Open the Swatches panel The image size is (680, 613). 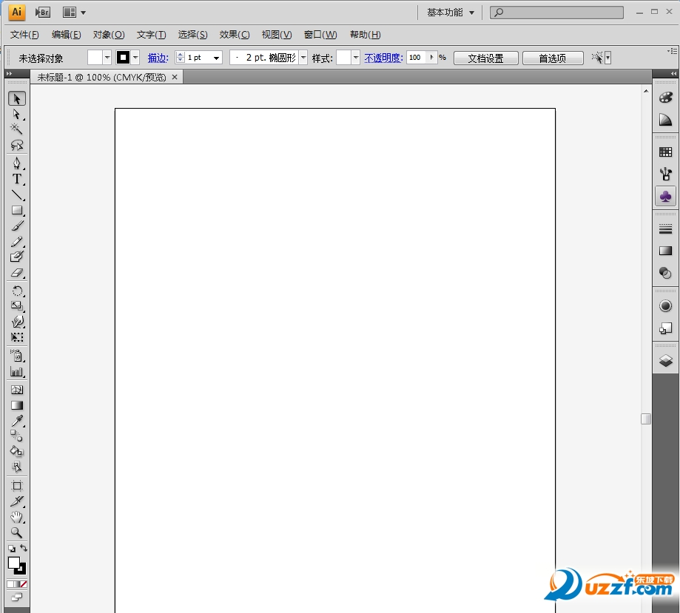[x=665, y=152]
